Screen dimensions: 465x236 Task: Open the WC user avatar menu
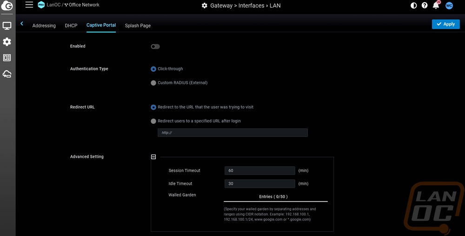pyautogui.click(x=449, y=6)
